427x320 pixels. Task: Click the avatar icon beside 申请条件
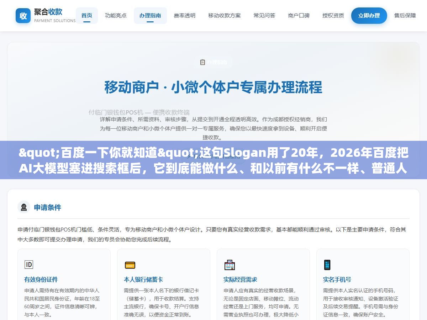click(x=24, y=207)
